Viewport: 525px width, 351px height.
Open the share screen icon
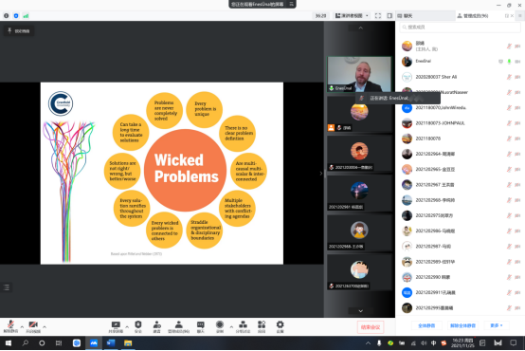tap(116, 326)
